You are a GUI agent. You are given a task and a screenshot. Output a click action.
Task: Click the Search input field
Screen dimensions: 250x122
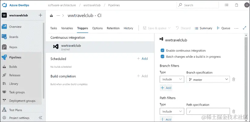coord(198,5)
